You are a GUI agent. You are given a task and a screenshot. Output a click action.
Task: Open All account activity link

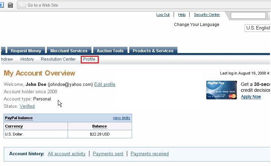(67, 154)
